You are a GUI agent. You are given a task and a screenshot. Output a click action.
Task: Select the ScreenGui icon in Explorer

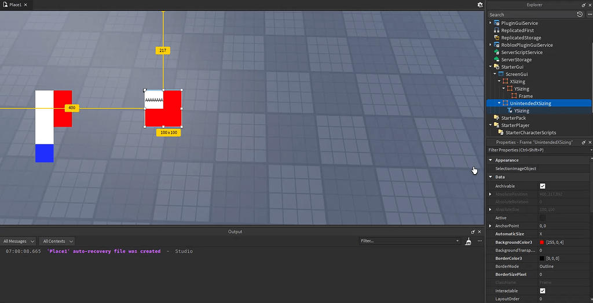coord(501,74)
